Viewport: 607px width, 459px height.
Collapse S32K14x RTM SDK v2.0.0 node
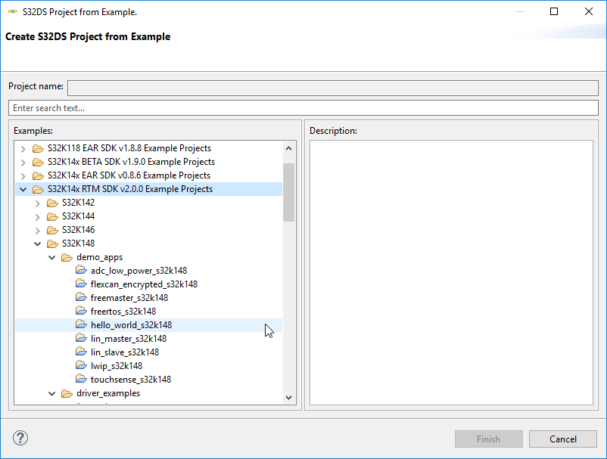[x=23, y=190]
